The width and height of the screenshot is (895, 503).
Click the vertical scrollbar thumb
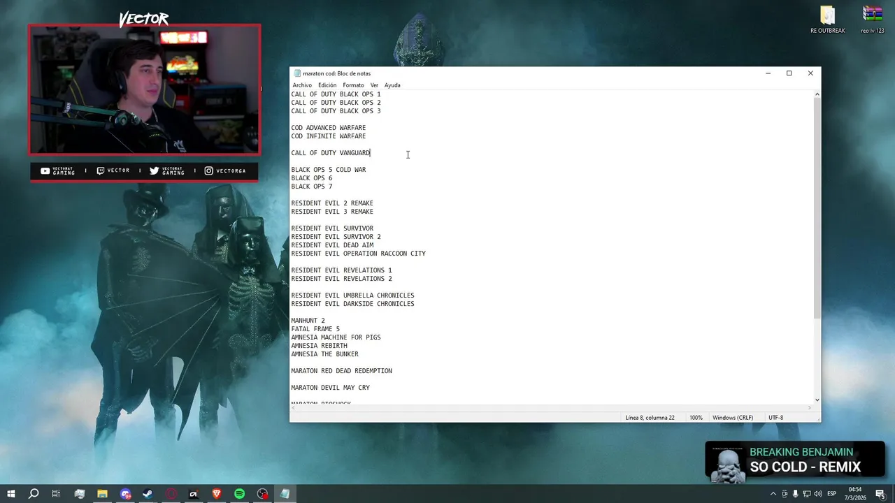817,209
